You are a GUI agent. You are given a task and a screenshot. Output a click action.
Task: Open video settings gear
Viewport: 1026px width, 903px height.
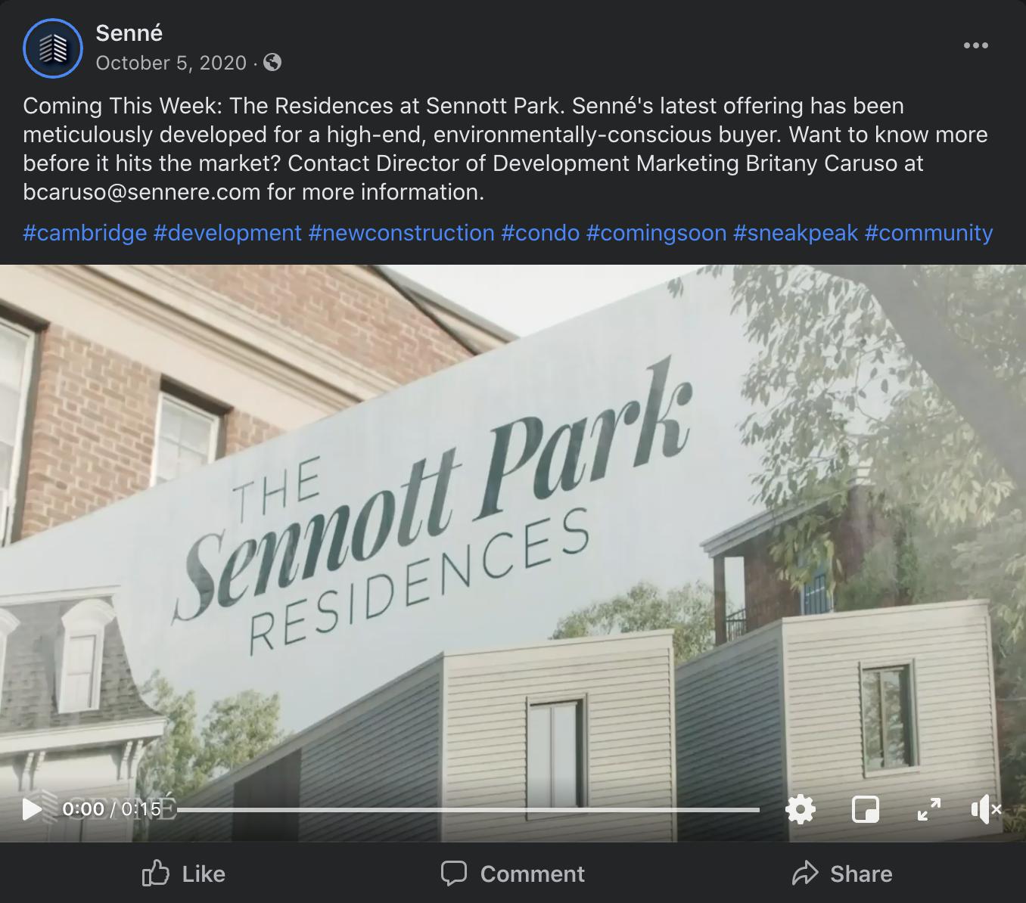(x=800, y=809)
